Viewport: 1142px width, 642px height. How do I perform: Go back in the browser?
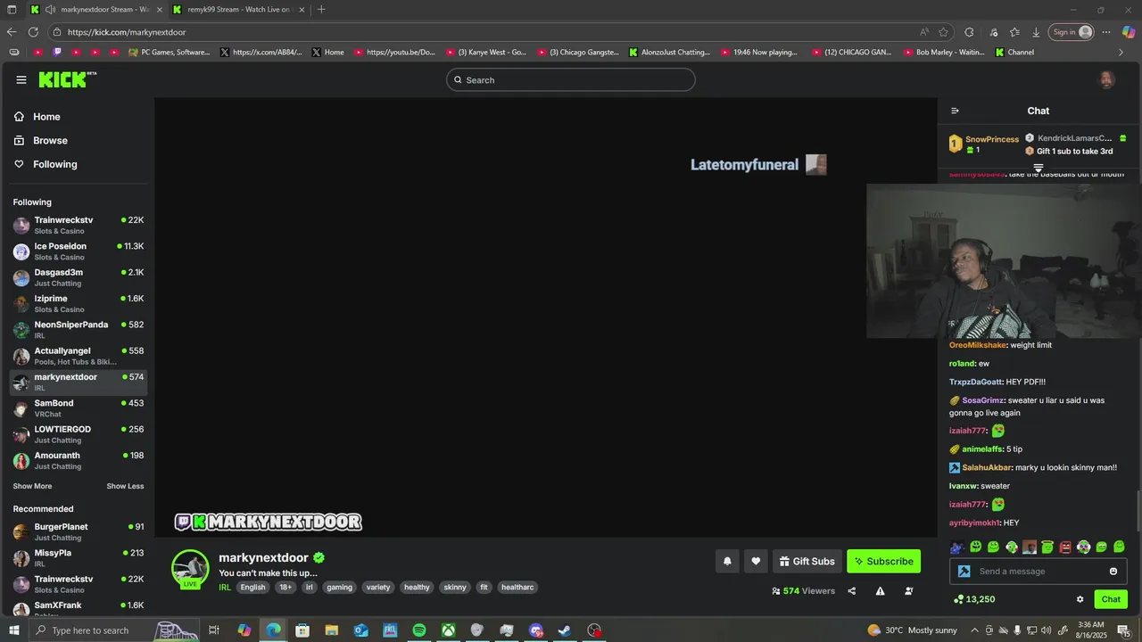pyautogui.click(x=12, y=32)
